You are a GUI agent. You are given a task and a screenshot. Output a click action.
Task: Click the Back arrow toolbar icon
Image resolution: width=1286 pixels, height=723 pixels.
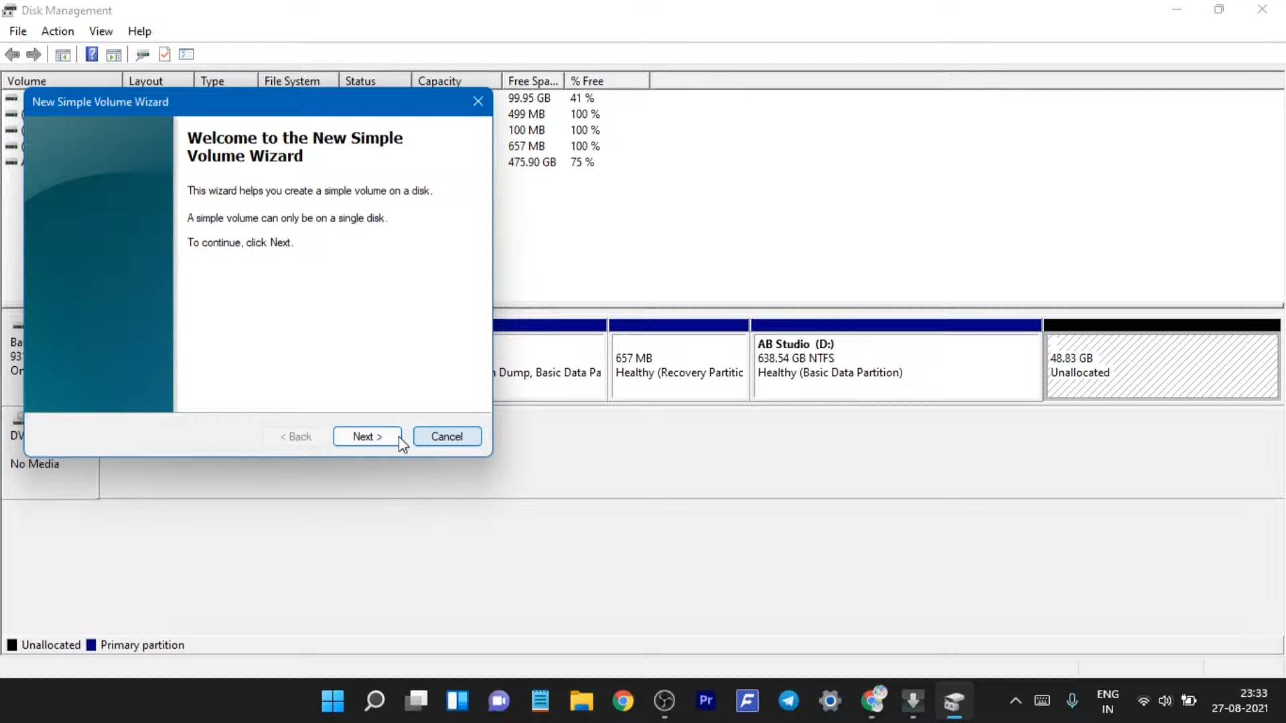12,54
